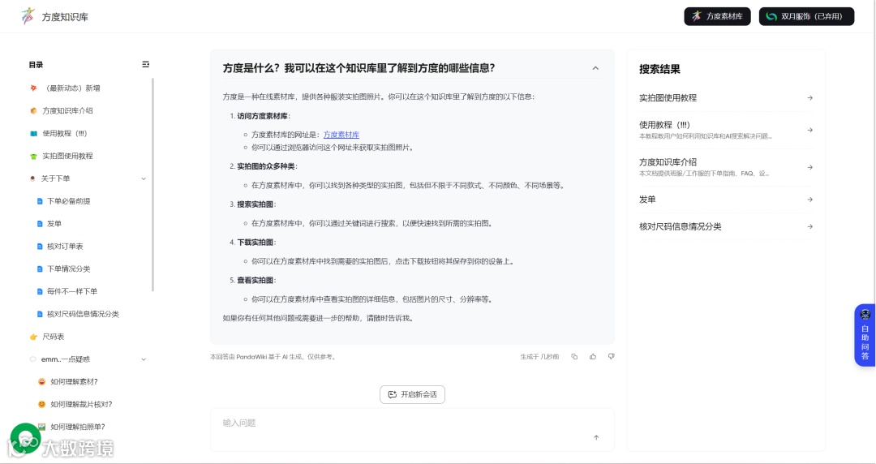Open the 方度素材库 header button
The width and height of the screenshot is (876, 464).
717,16
